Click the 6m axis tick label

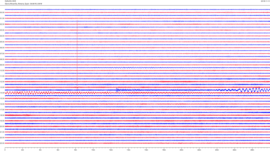[58, 150]
